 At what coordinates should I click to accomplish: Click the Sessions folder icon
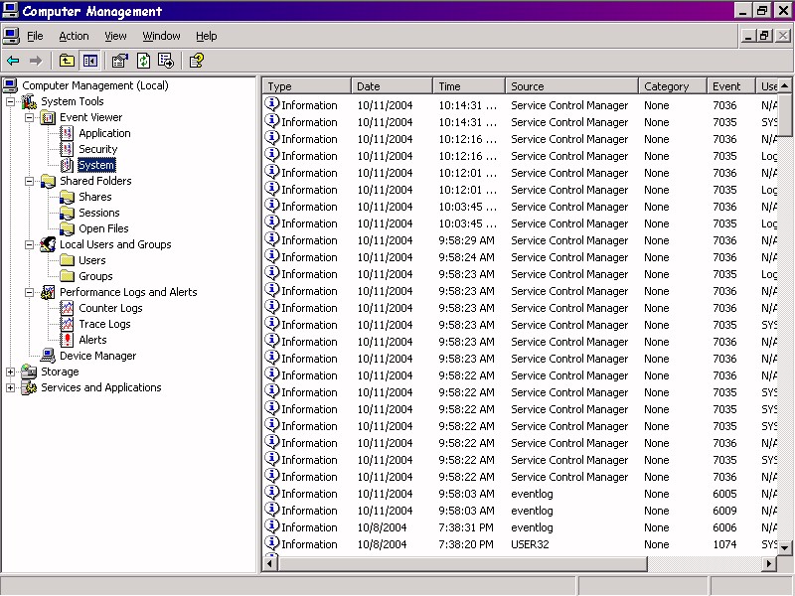tap(67, 213)
